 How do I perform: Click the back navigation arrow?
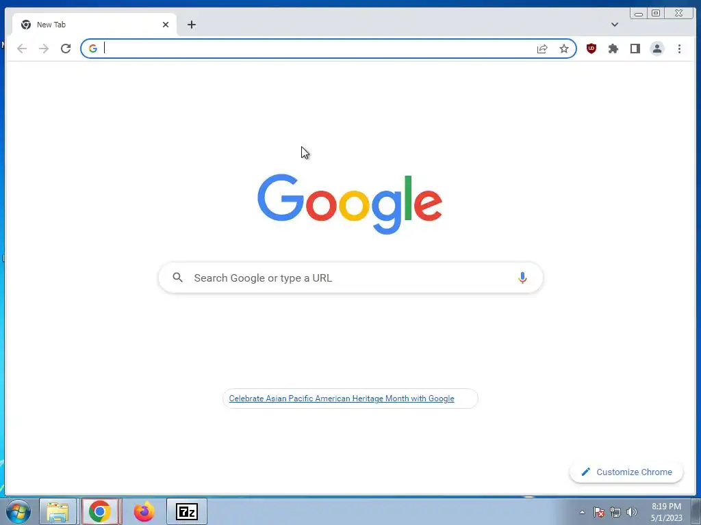21,49
